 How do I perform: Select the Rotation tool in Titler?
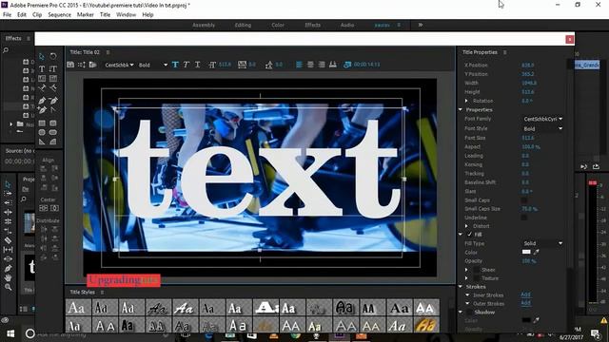coord(53,57)
